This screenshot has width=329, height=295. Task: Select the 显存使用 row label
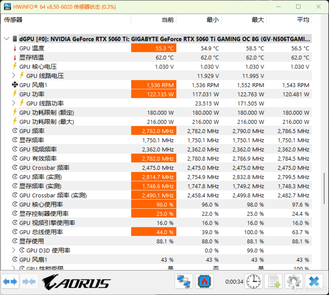[x=31, y=241]
